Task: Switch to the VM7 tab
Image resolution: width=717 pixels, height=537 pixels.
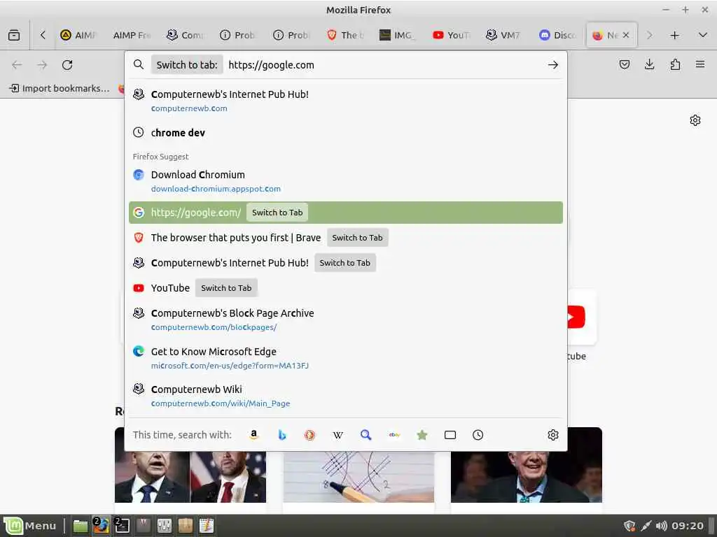Action: pos(504,35)
